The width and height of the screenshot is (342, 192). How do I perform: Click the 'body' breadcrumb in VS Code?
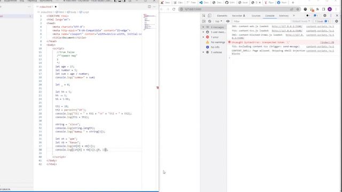(x=72, y=12)
